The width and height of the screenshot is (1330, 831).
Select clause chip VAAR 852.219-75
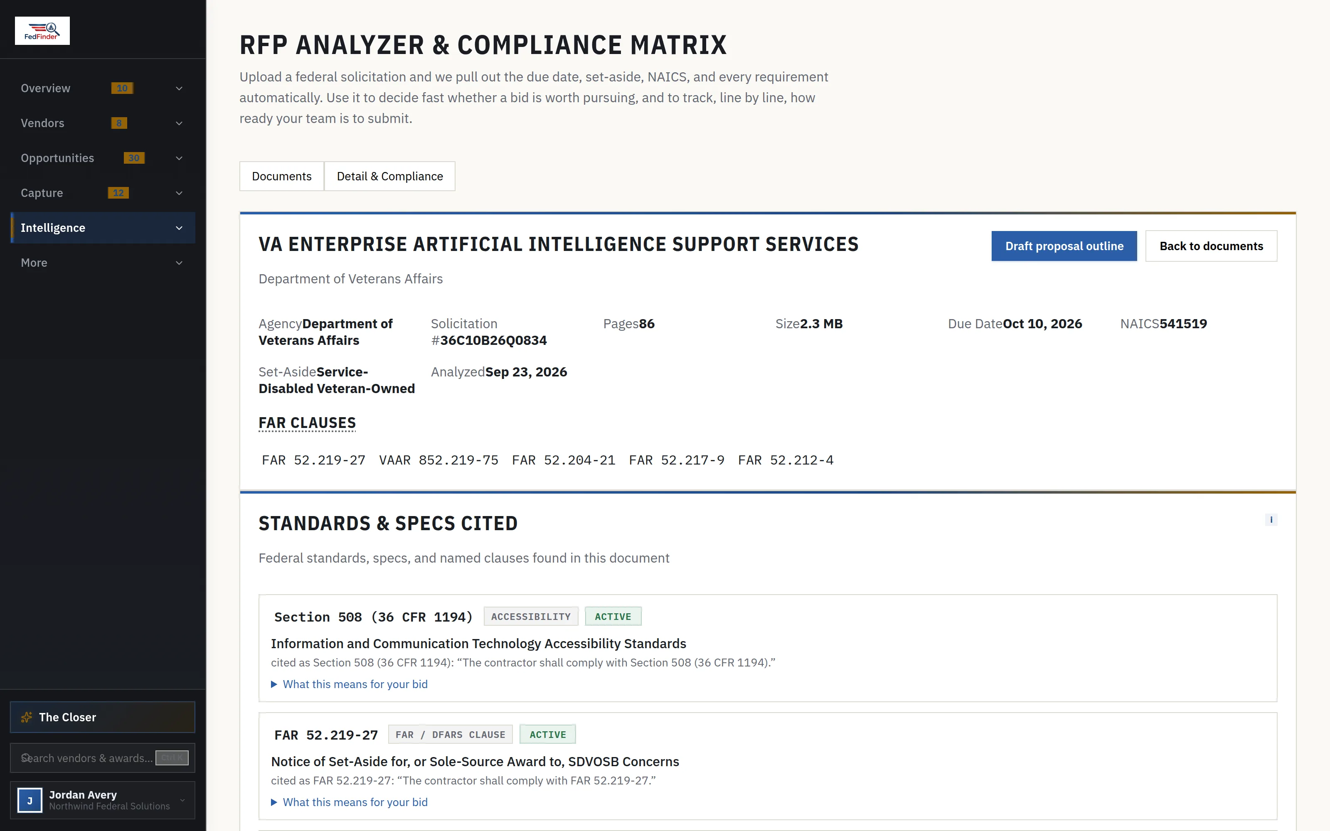438,460
